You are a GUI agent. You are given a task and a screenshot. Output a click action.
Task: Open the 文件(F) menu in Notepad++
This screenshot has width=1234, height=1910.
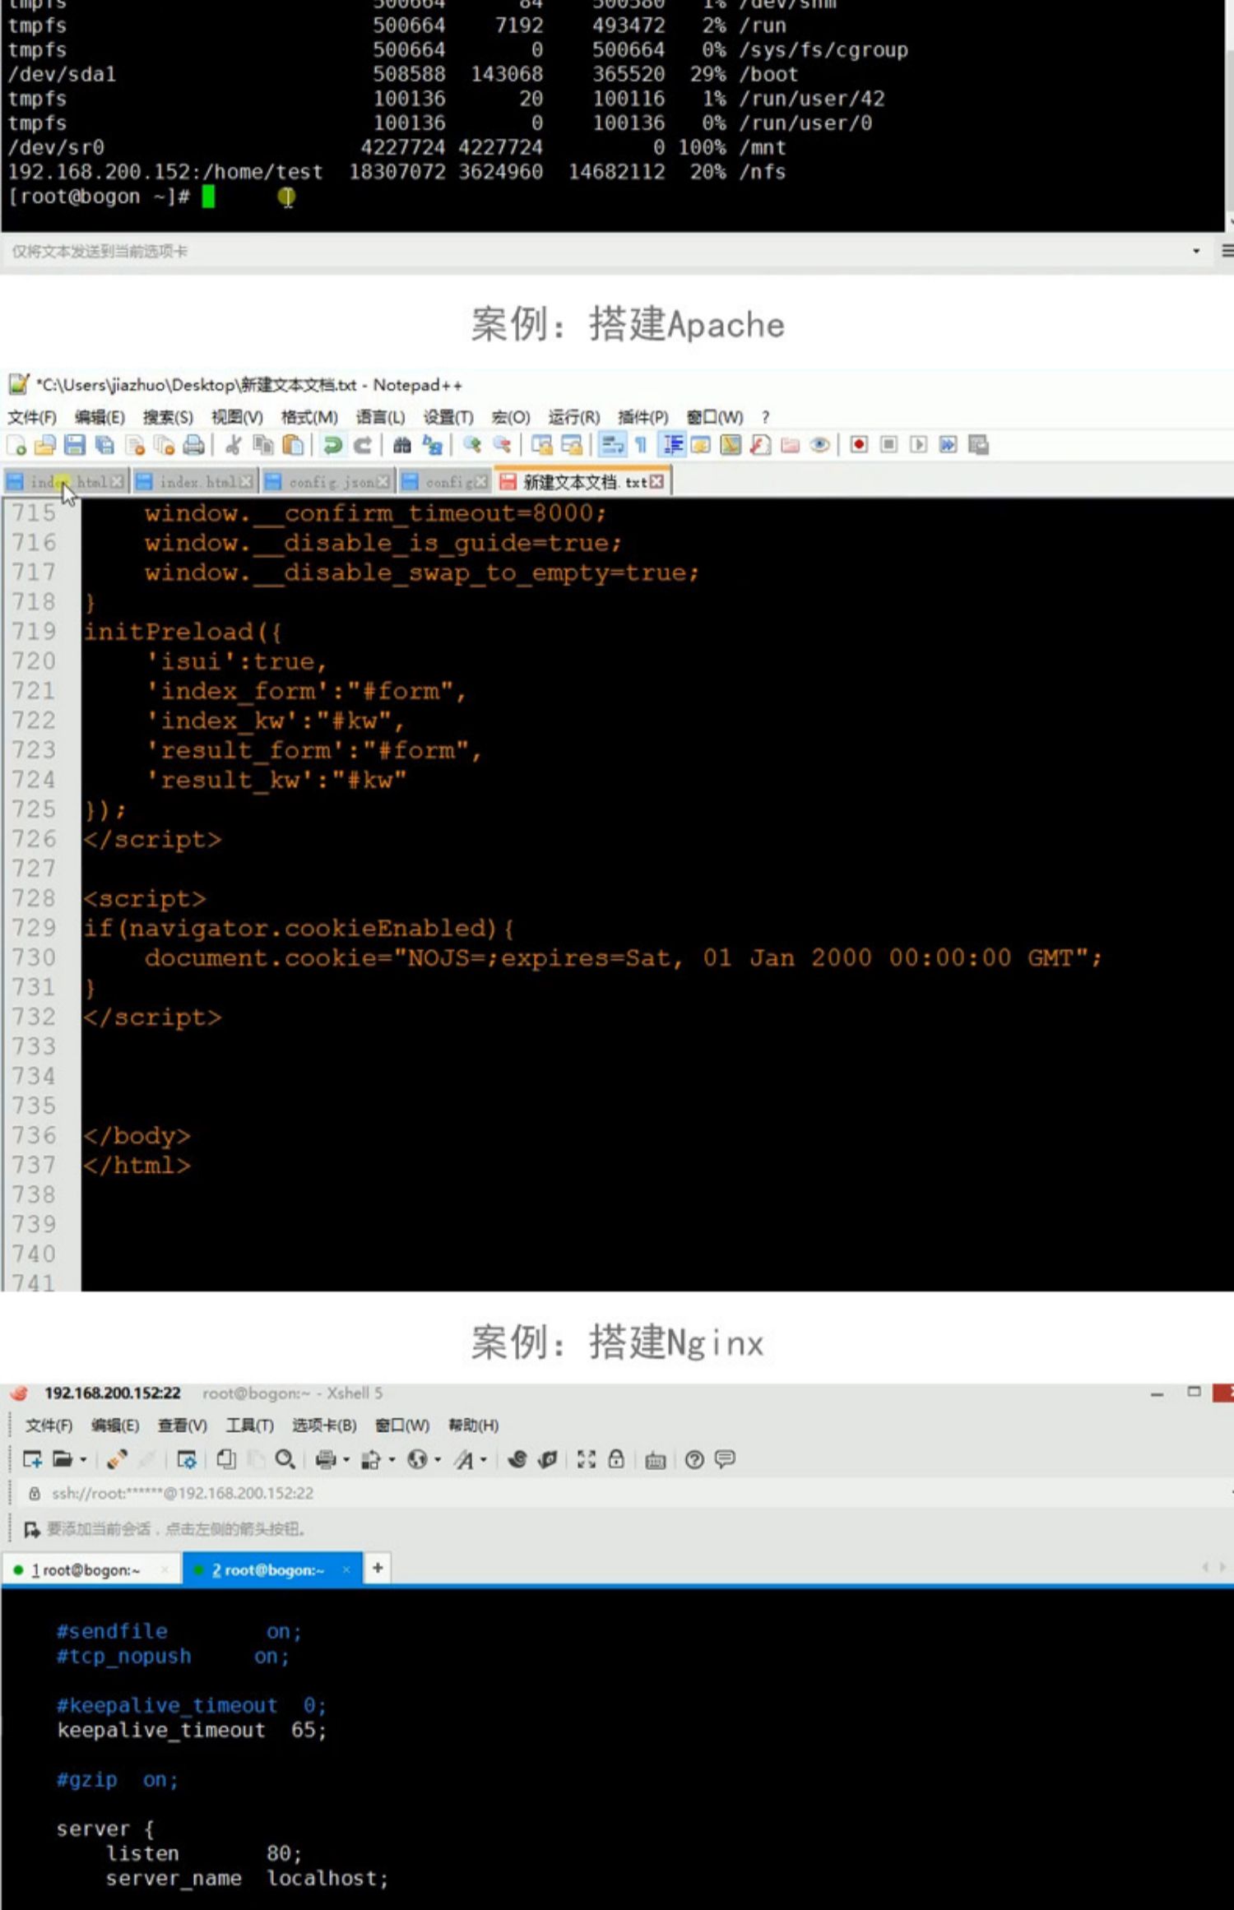click(32, 417)
